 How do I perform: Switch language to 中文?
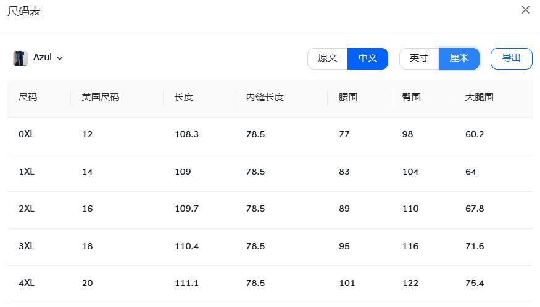368,58
